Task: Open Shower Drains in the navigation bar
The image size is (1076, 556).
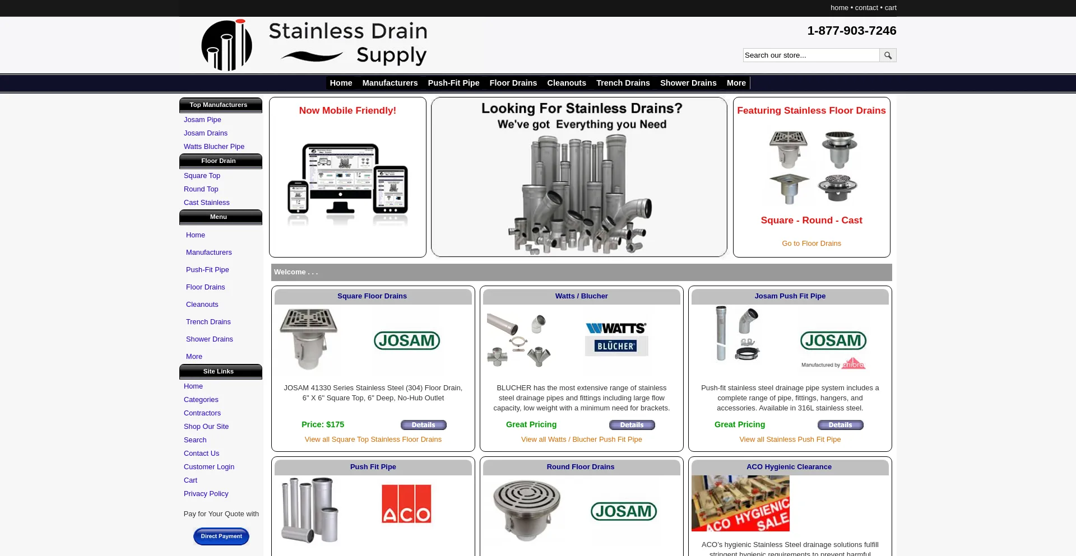Action: coord(688,83)
